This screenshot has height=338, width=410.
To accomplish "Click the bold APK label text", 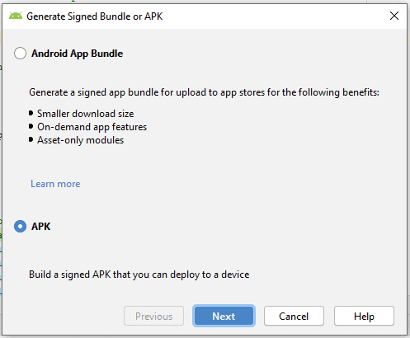I will (41, 227).
